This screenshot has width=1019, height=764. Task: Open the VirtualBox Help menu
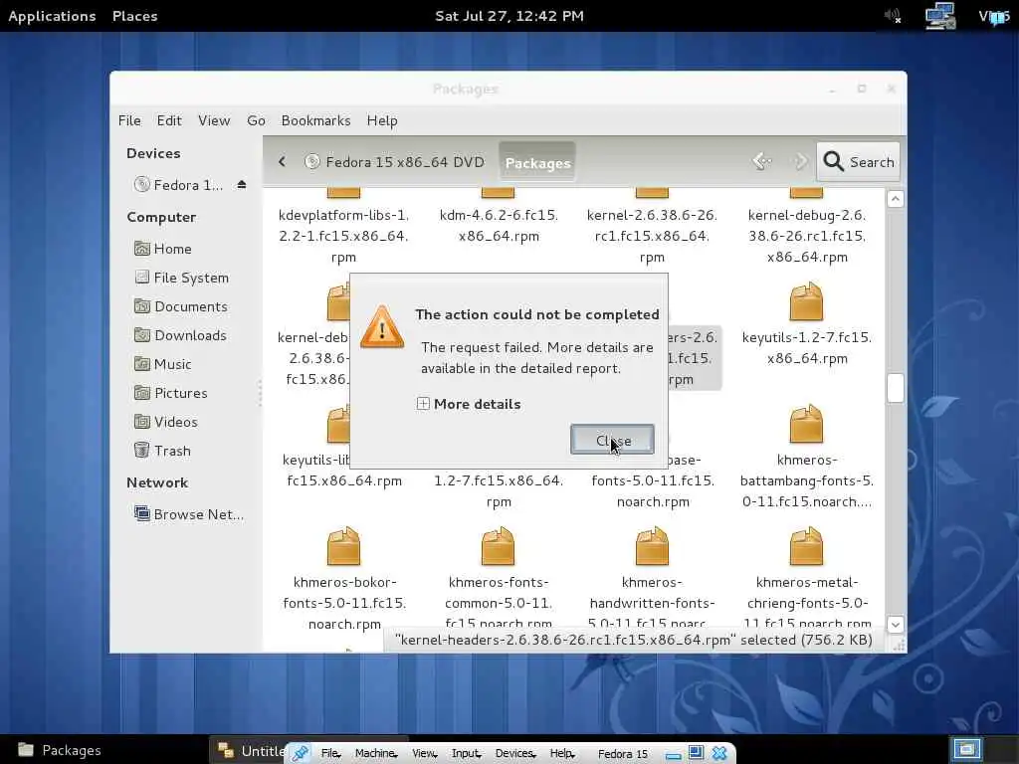(x=562, y=754)
